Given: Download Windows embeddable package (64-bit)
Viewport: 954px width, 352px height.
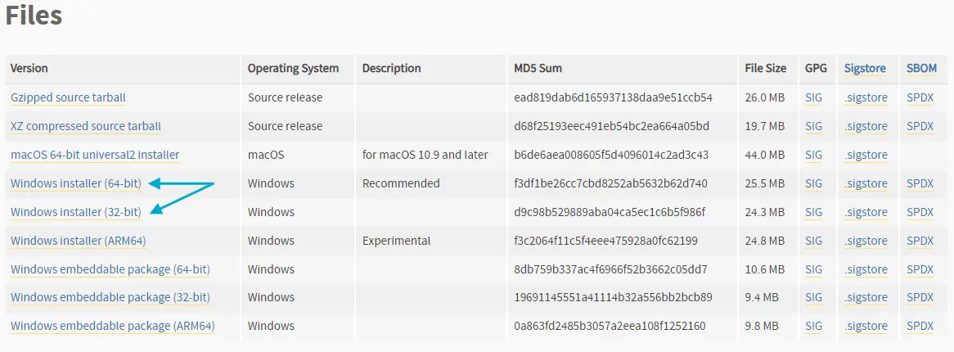Looking at the screenshot, I should [x=110, y=269].
